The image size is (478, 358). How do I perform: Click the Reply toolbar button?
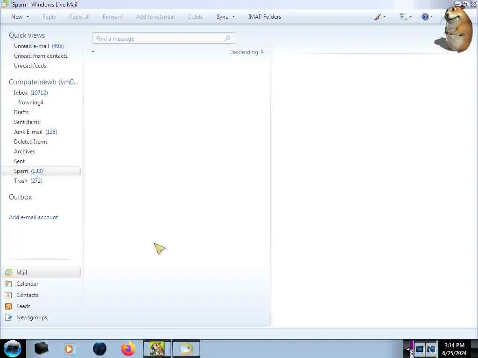click(x=49, y=17)
